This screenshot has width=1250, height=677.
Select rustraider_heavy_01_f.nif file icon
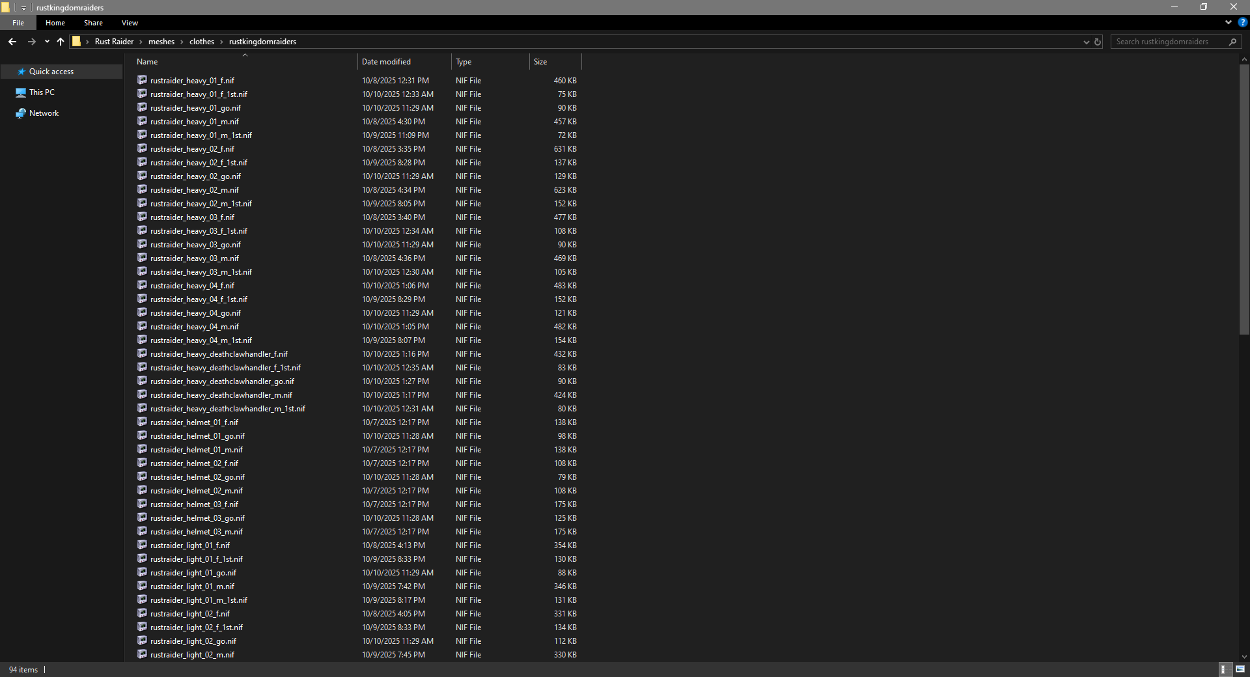(142, 80)
